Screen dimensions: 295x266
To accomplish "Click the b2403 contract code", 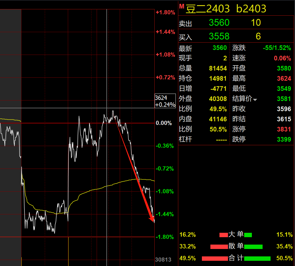I will pos(251,9).
